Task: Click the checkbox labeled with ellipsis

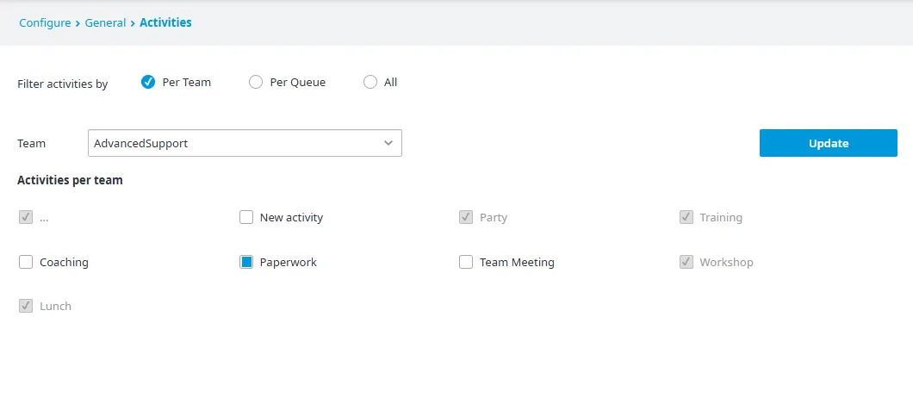Action: (x=26, y=218)
